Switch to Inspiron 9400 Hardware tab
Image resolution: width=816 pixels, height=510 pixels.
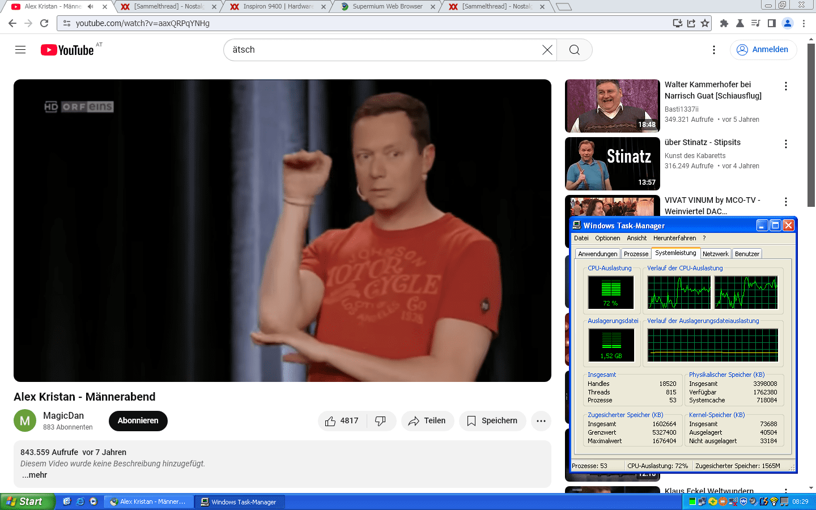click(x=278, y=7)
